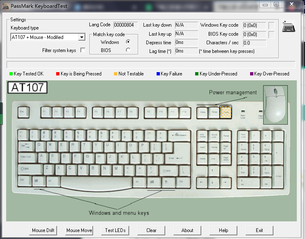305x239 pixels.
Task: Click the Enter key on keyboard image
Action: 178,154
